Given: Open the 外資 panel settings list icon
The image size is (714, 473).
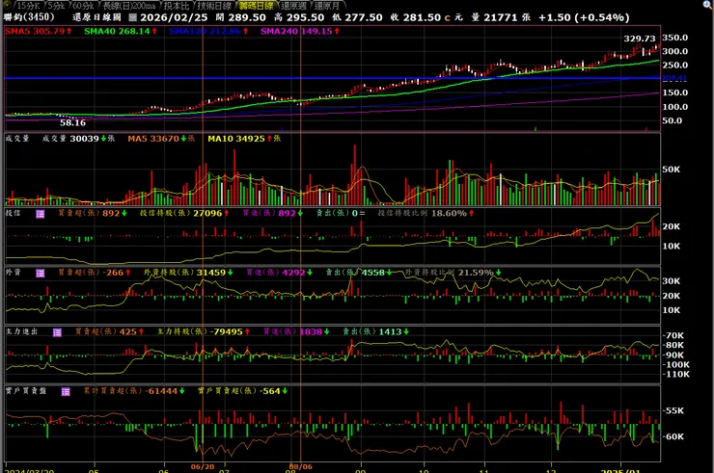Looking at the screenshot, I should coord(41,273).
